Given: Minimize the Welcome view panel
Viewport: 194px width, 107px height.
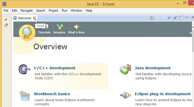Looking at the screenshot, I should (x=187, y=17).
